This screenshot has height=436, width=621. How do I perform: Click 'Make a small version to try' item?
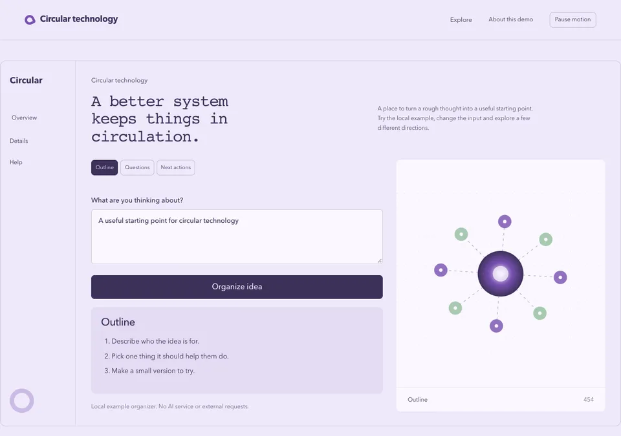coord(153,371)
